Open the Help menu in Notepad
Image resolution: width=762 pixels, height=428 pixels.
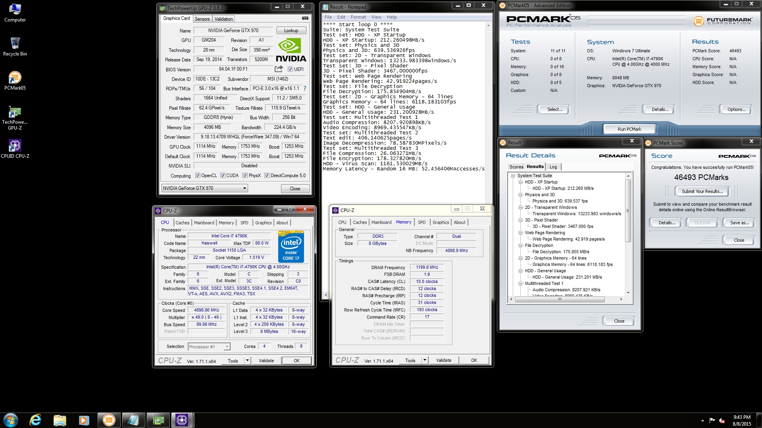(392, 17)
